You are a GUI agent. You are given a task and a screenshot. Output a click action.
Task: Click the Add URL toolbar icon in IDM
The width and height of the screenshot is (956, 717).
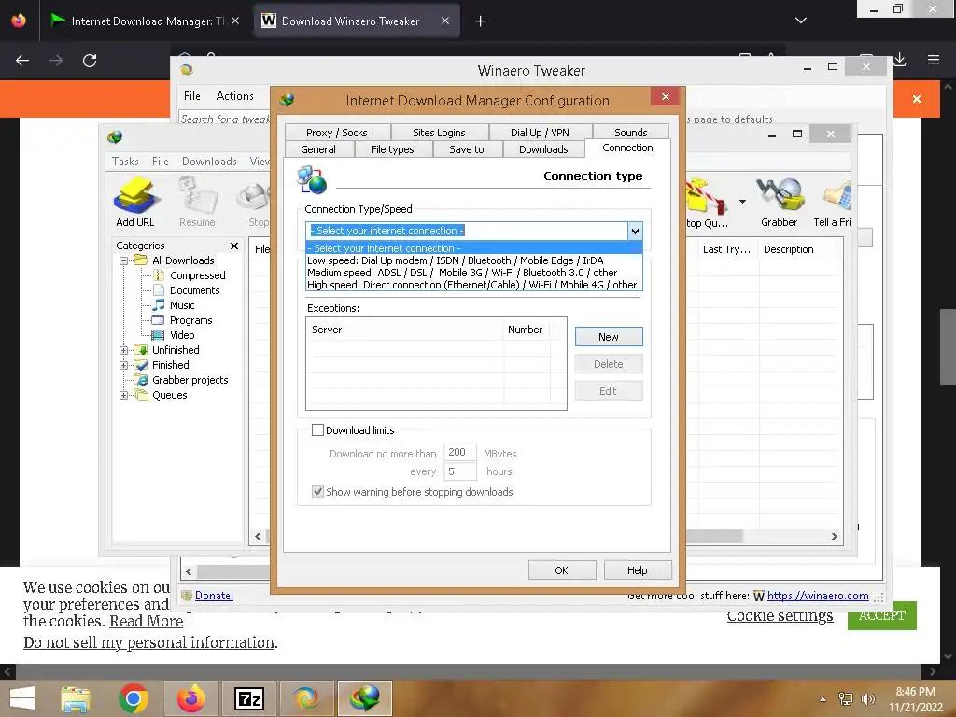tap(135, 202)
